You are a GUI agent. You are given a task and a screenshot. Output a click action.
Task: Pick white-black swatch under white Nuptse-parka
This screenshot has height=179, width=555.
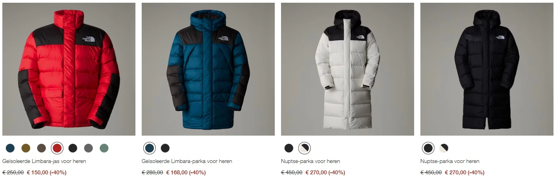pyautogui.click(x=305, y=148)
